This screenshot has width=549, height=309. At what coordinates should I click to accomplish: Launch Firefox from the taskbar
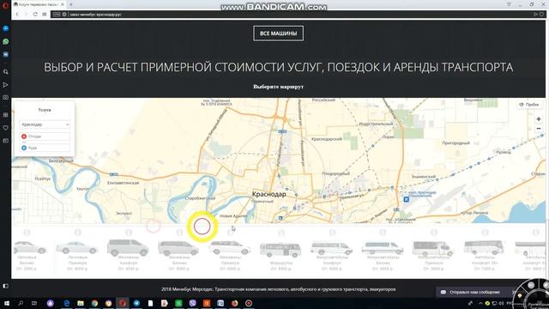[x=234, y=303]
